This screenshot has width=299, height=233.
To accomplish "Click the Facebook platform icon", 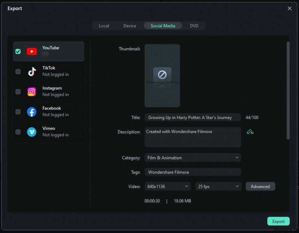I will [32, 111].
